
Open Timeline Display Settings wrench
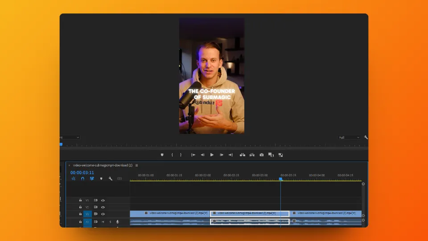110,179
